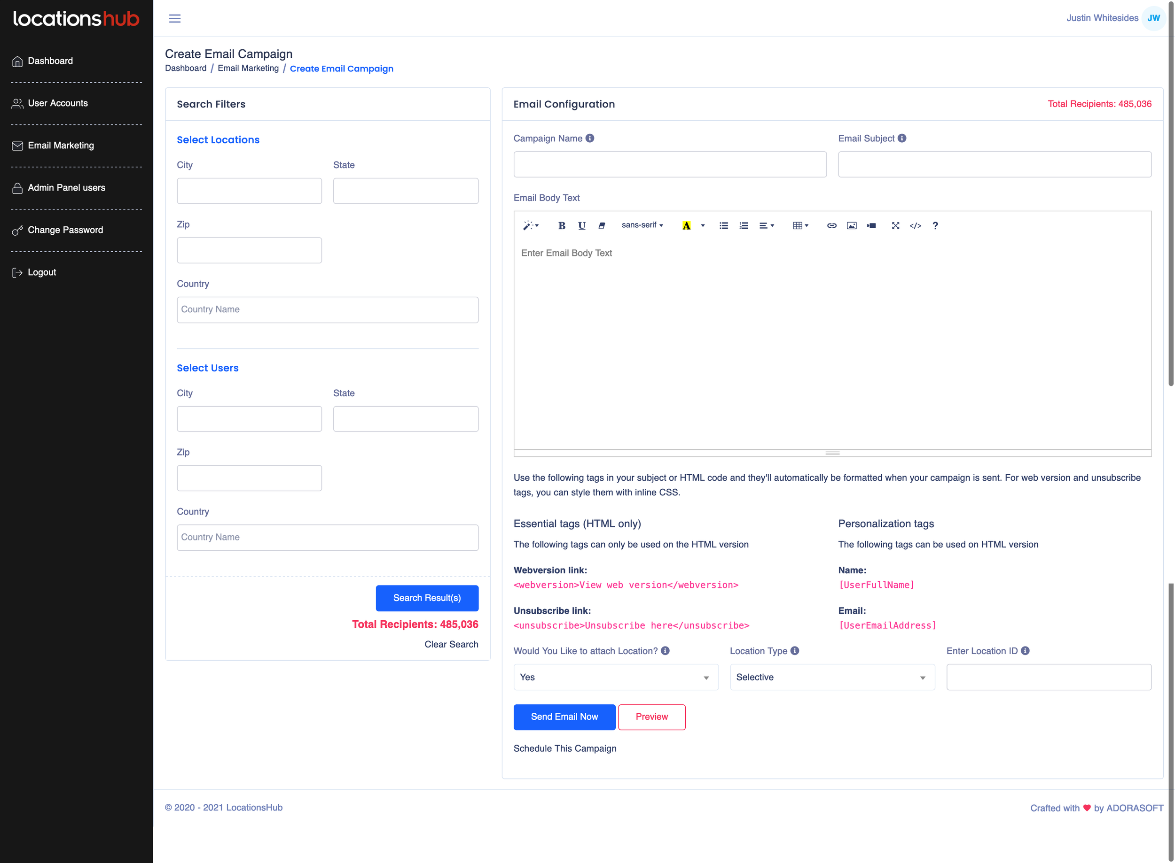Open Email Marketing in the sidebar
Image resolution: width=1175 pixels, height=863 pixels.
(x=61, y=146)
